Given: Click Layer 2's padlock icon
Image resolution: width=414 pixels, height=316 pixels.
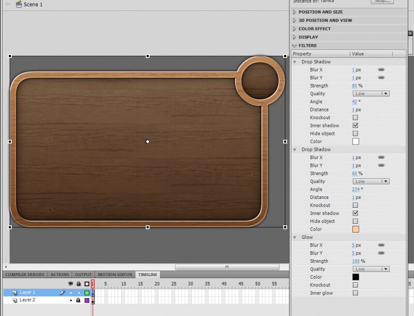Looking at the screenshot, I should 79,300.
